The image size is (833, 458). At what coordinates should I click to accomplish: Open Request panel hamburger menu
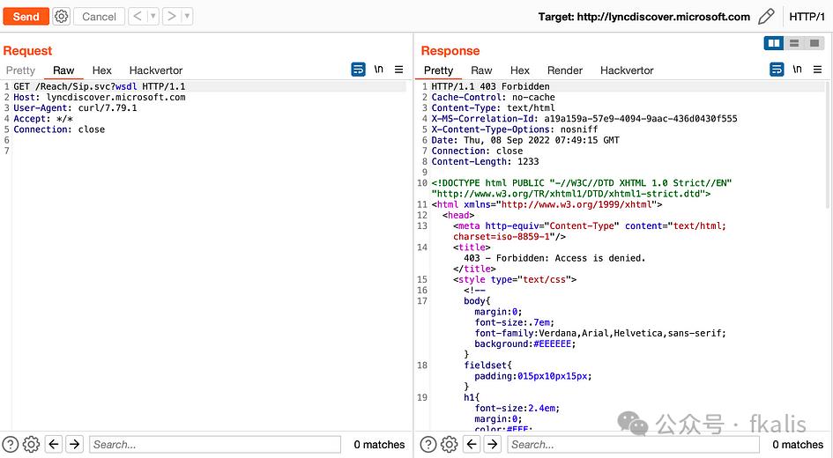[x=399, y=69]
